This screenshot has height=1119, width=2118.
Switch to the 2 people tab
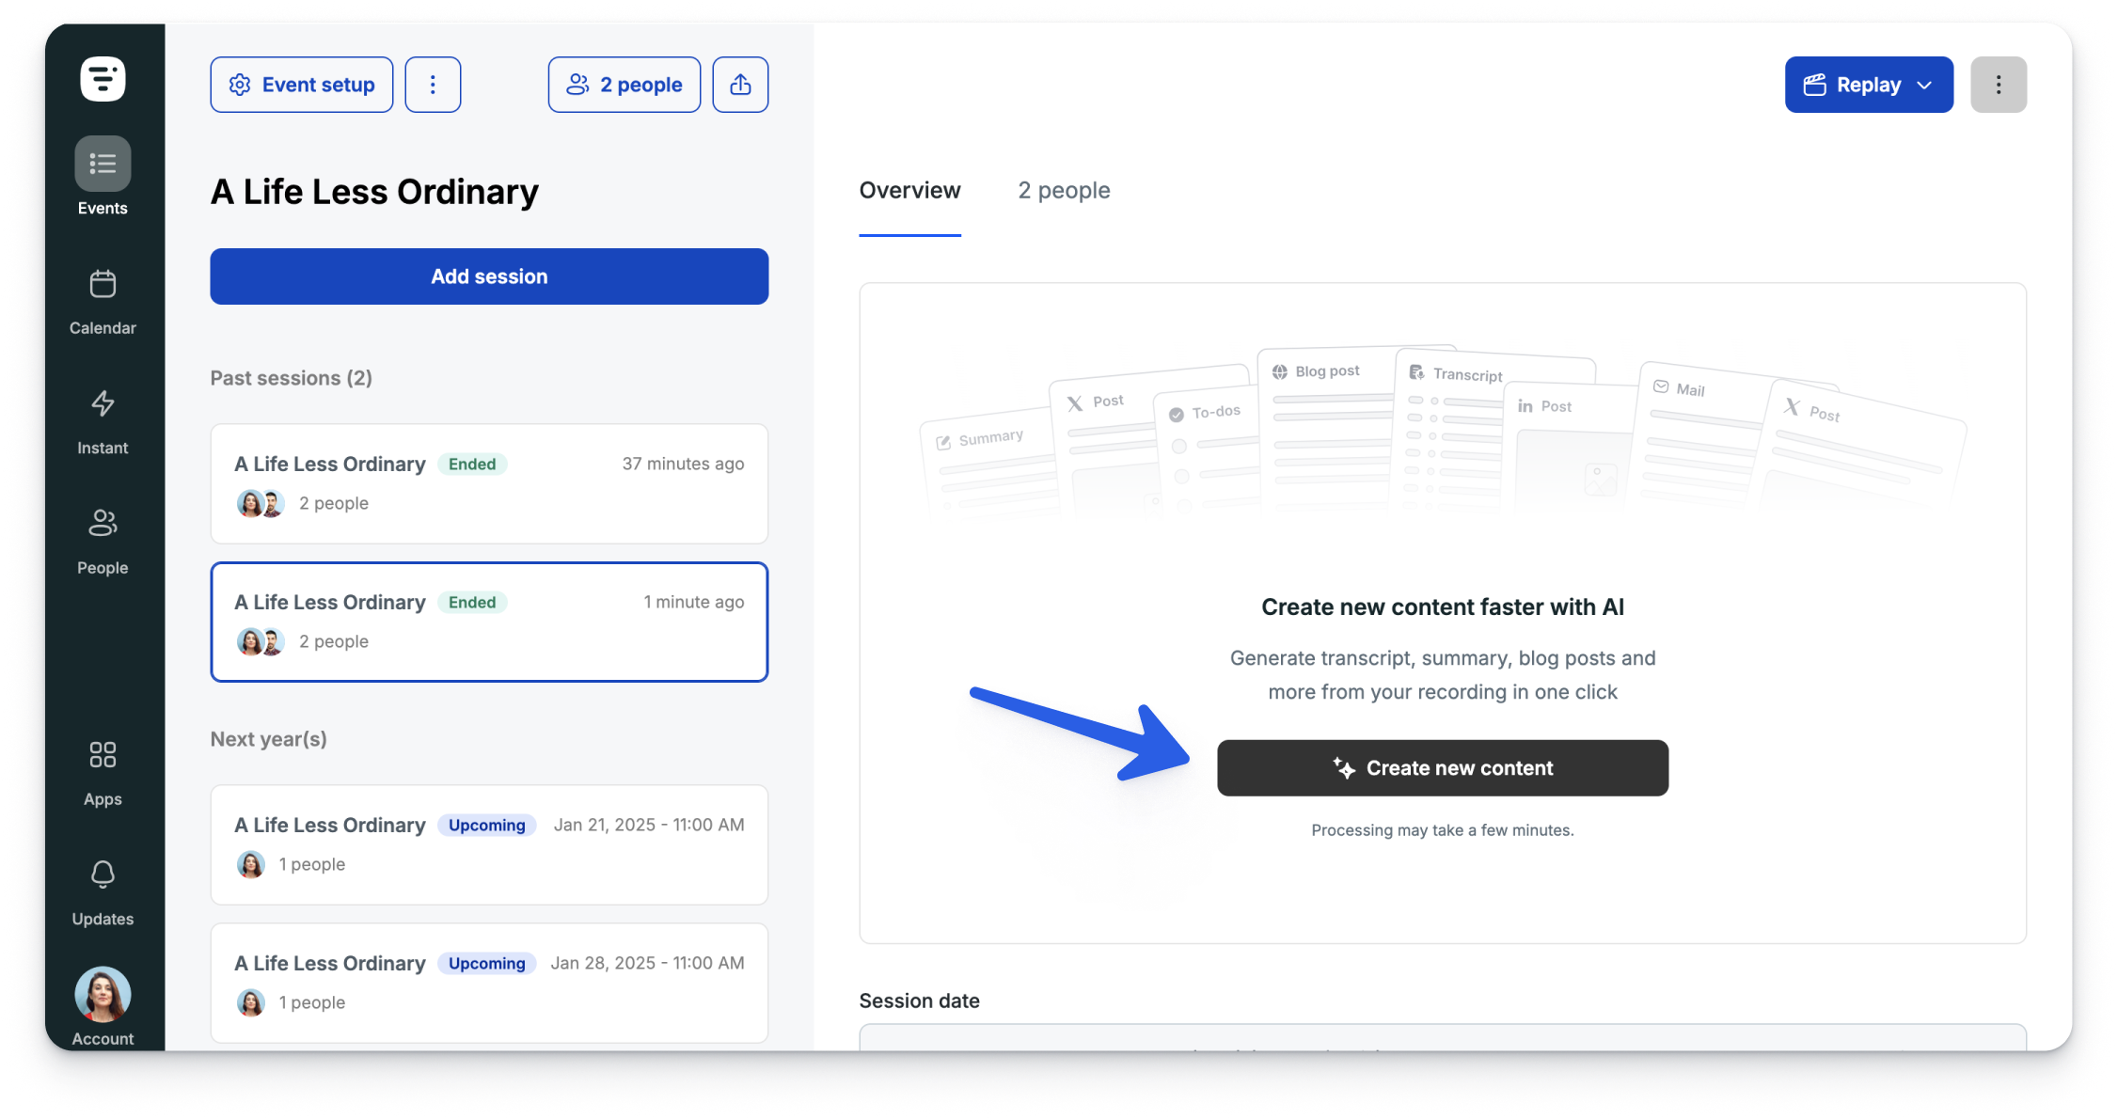[1064, 191]
